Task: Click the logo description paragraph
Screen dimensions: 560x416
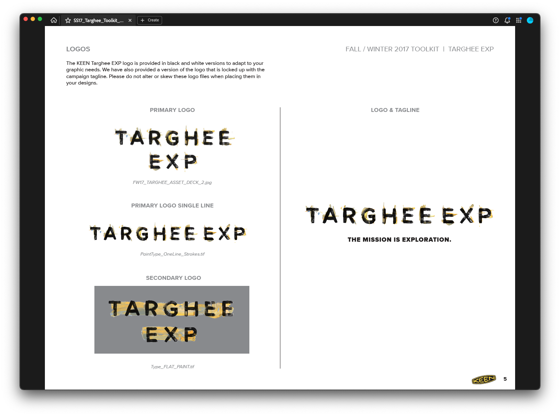Action: (x=165, y=73)
